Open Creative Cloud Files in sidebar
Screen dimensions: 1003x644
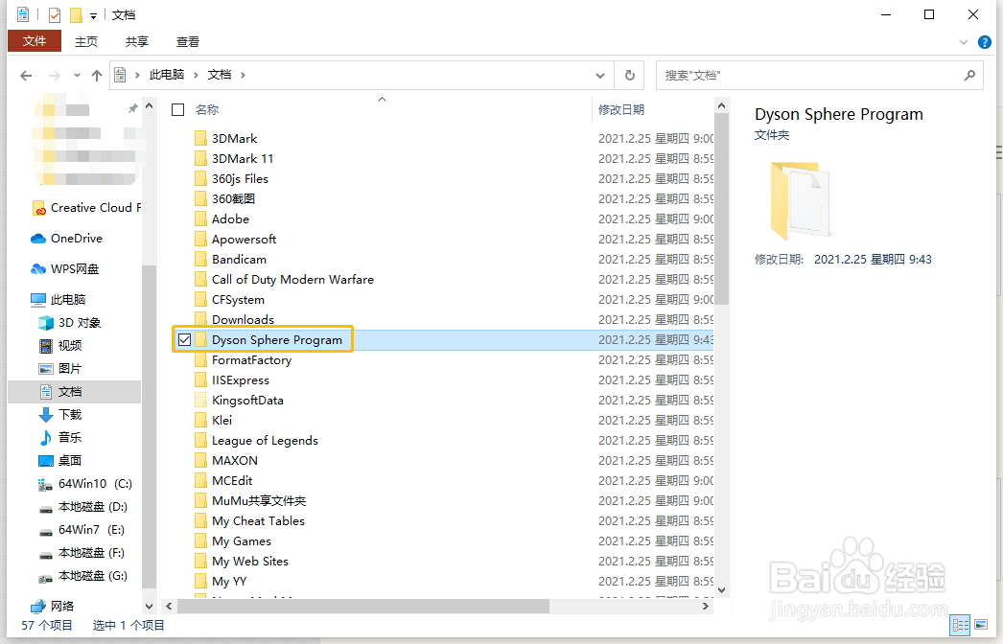tap(86, 208)
